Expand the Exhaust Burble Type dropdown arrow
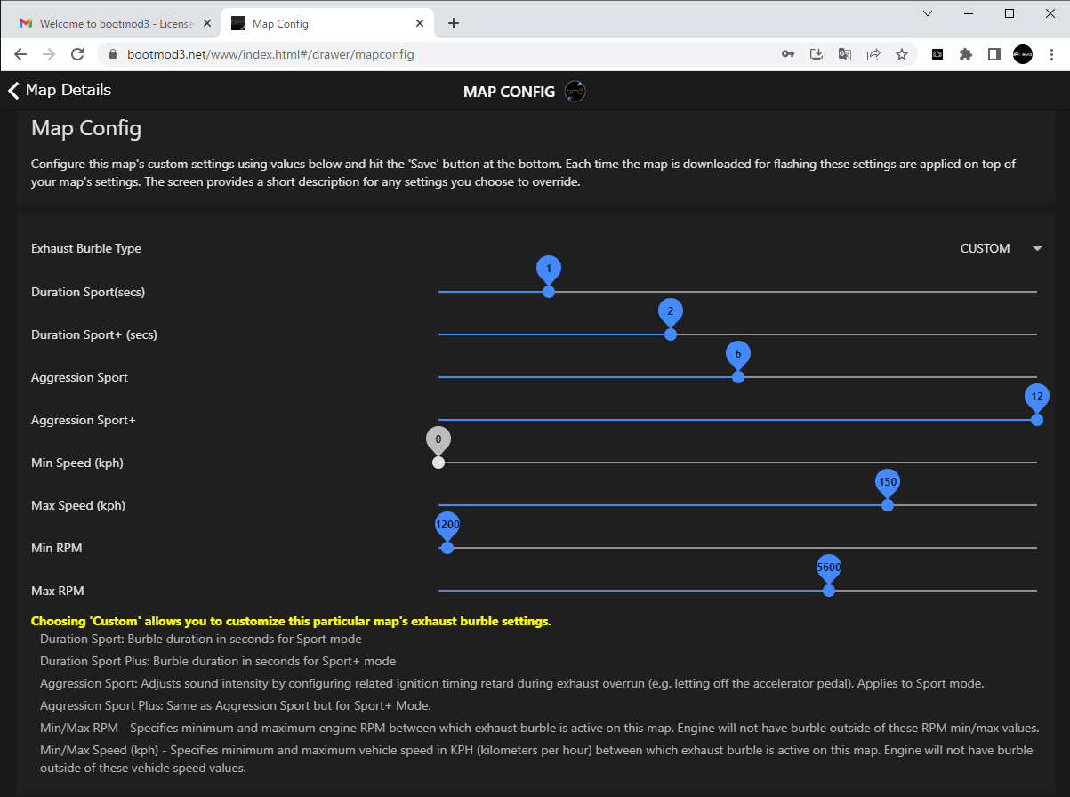Screen dimensions: 1070x797 (1037, 249)
